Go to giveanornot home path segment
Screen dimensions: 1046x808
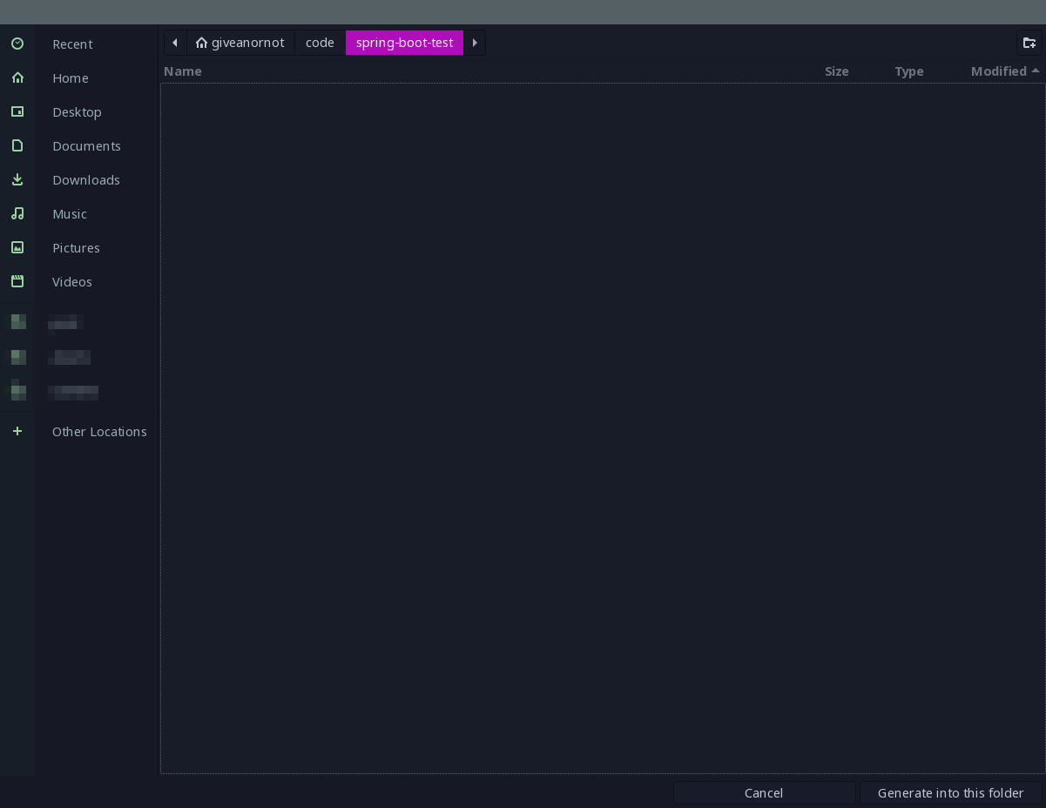pos(240,43)
